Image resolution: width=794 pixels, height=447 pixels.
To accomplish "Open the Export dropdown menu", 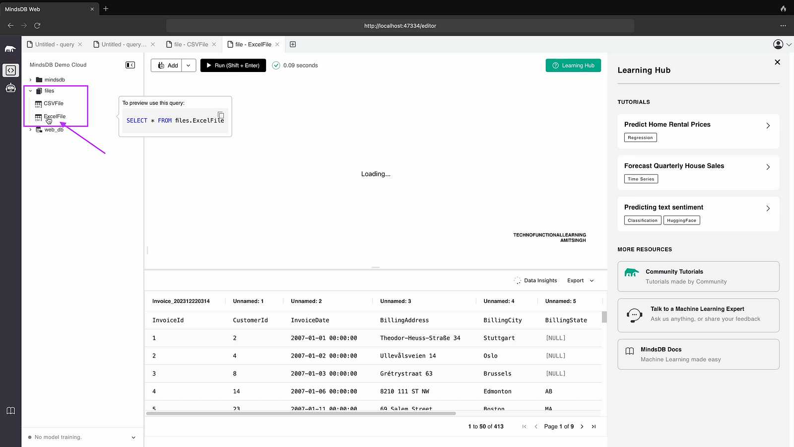I will click(x=580, y=281).
